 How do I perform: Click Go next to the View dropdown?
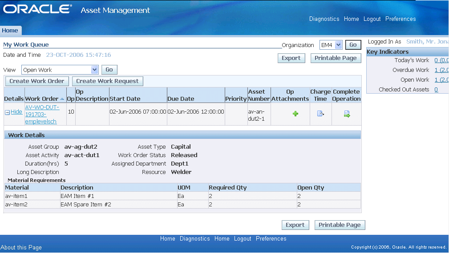coord(109,70)
